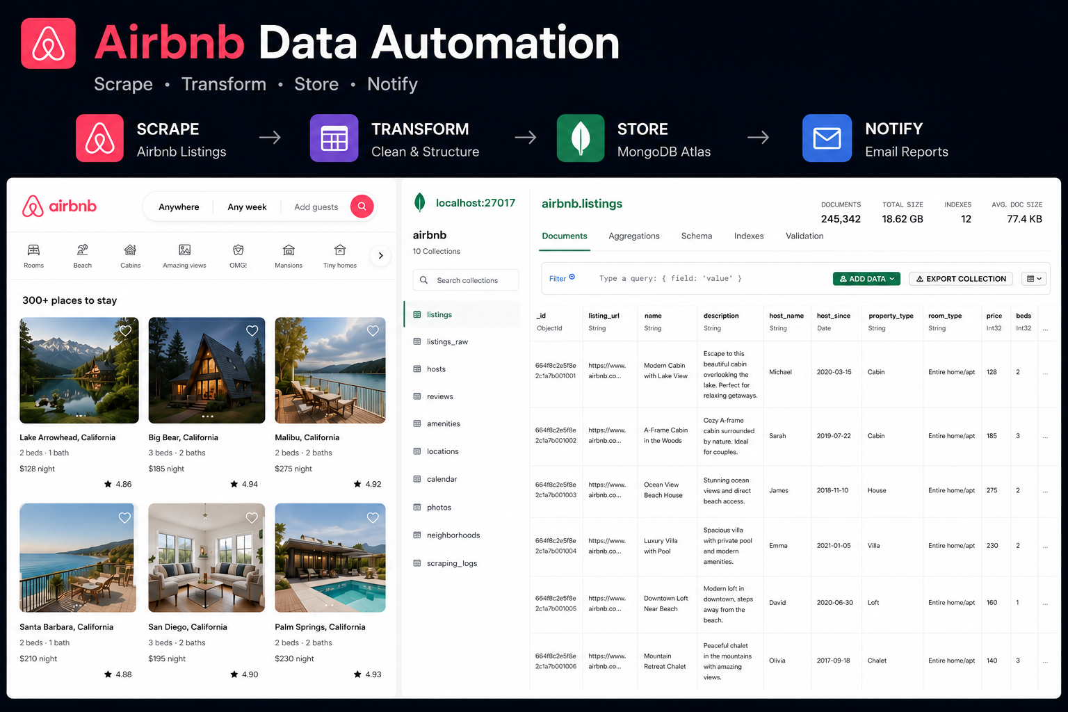
Task: Favorite the Palm Springs listing heart
Action: click(x=373, y=517)
